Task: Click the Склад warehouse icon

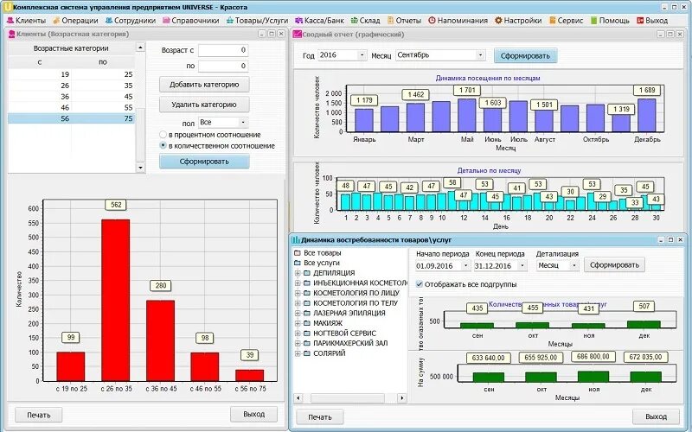Action: [x=354, y=20]
